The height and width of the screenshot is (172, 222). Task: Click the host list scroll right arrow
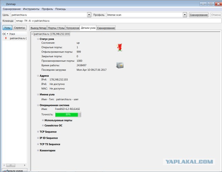coord(25,165)
